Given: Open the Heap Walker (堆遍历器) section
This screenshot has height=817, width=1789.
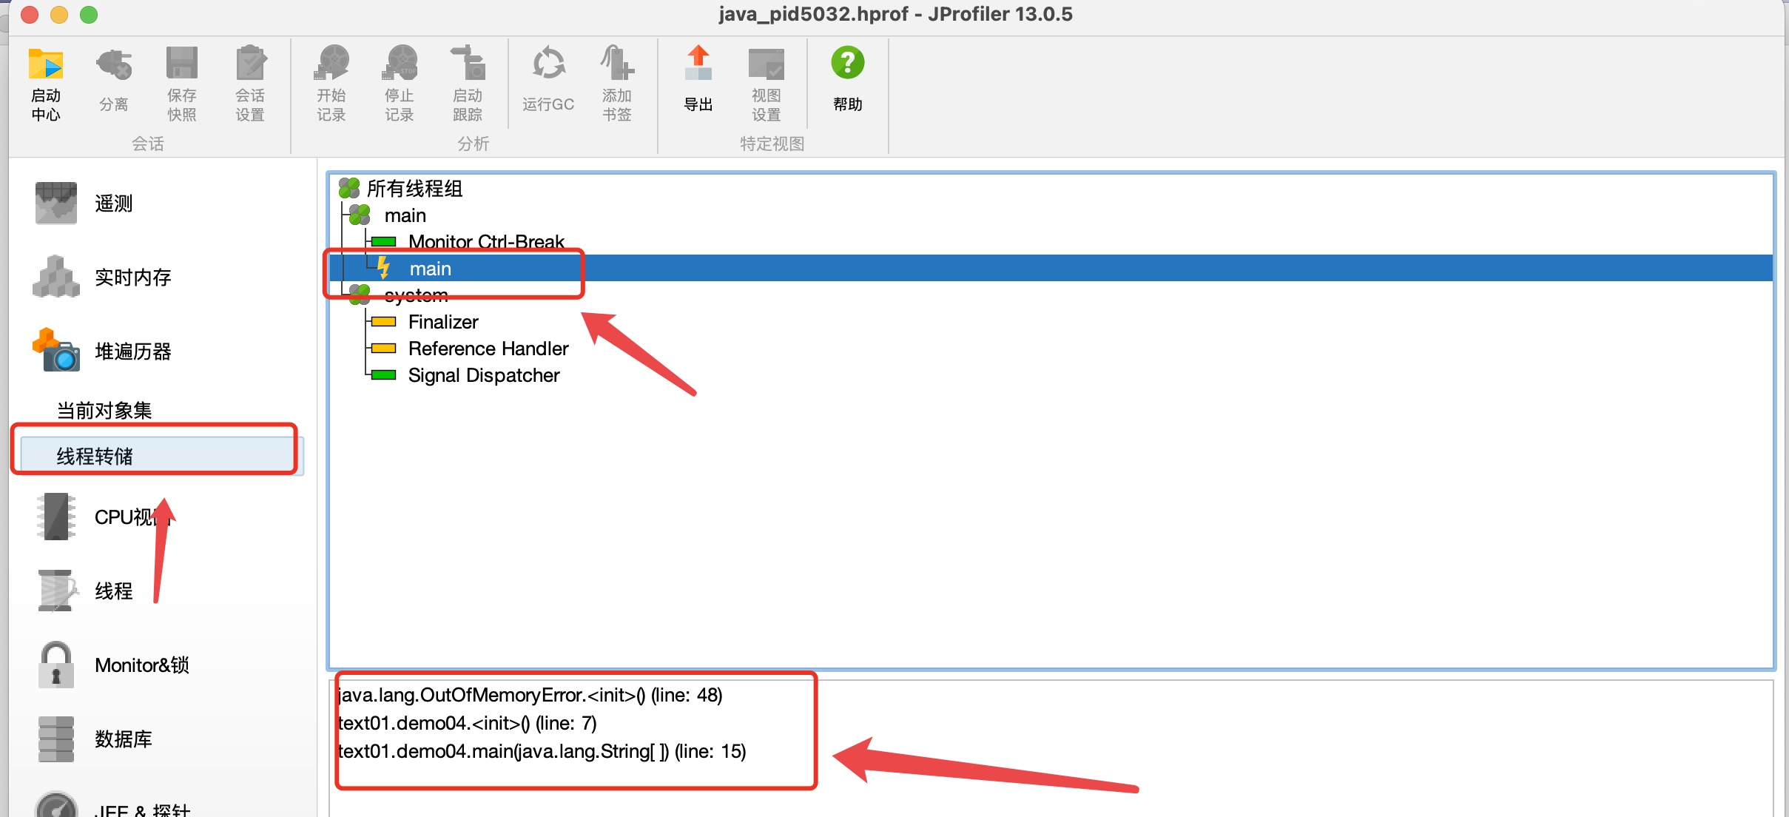Looking at the screenshot, I should pos(102,352).
